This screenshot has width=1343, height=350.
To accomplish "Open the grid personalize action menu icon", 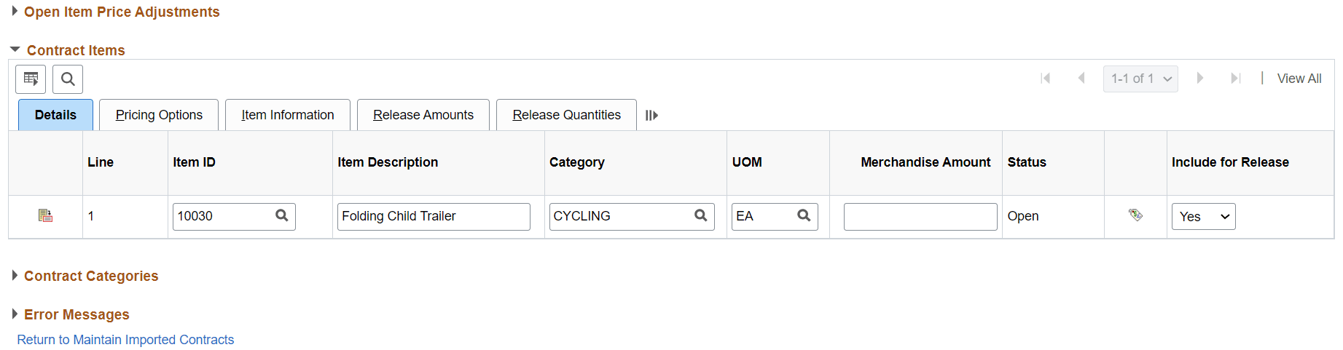I will (31, 79).
